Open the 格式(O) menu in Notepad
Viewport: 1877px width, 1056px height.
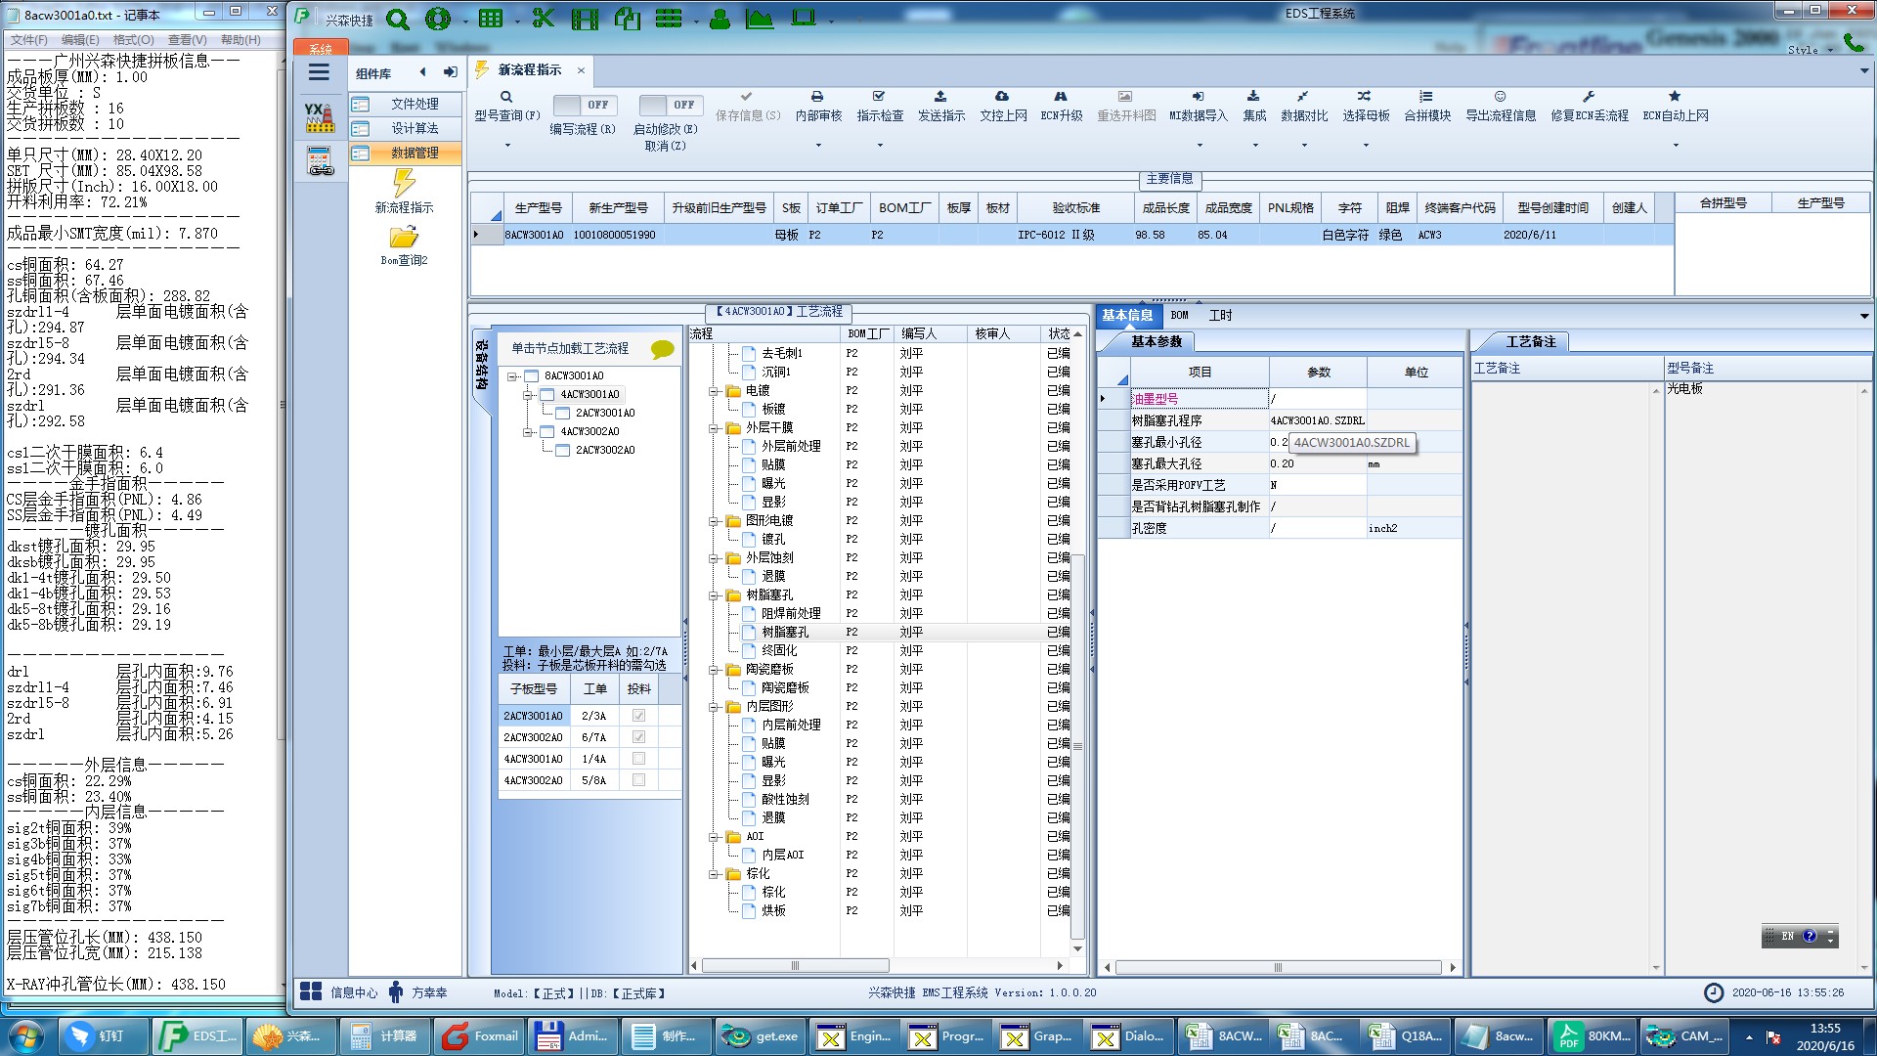[x=133, y=40]
